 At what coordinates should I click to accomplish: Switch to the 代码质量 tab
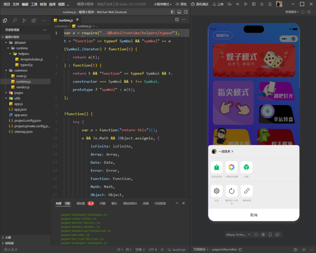click(160, 203)
